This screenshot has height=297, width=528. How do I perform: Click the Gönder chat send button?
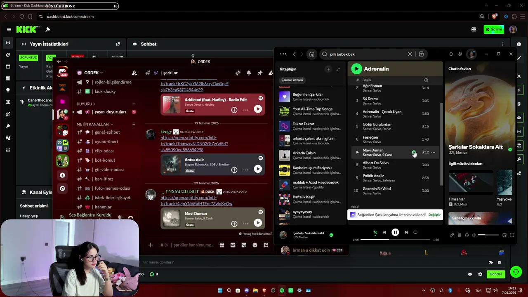click(x=496, y=274)
